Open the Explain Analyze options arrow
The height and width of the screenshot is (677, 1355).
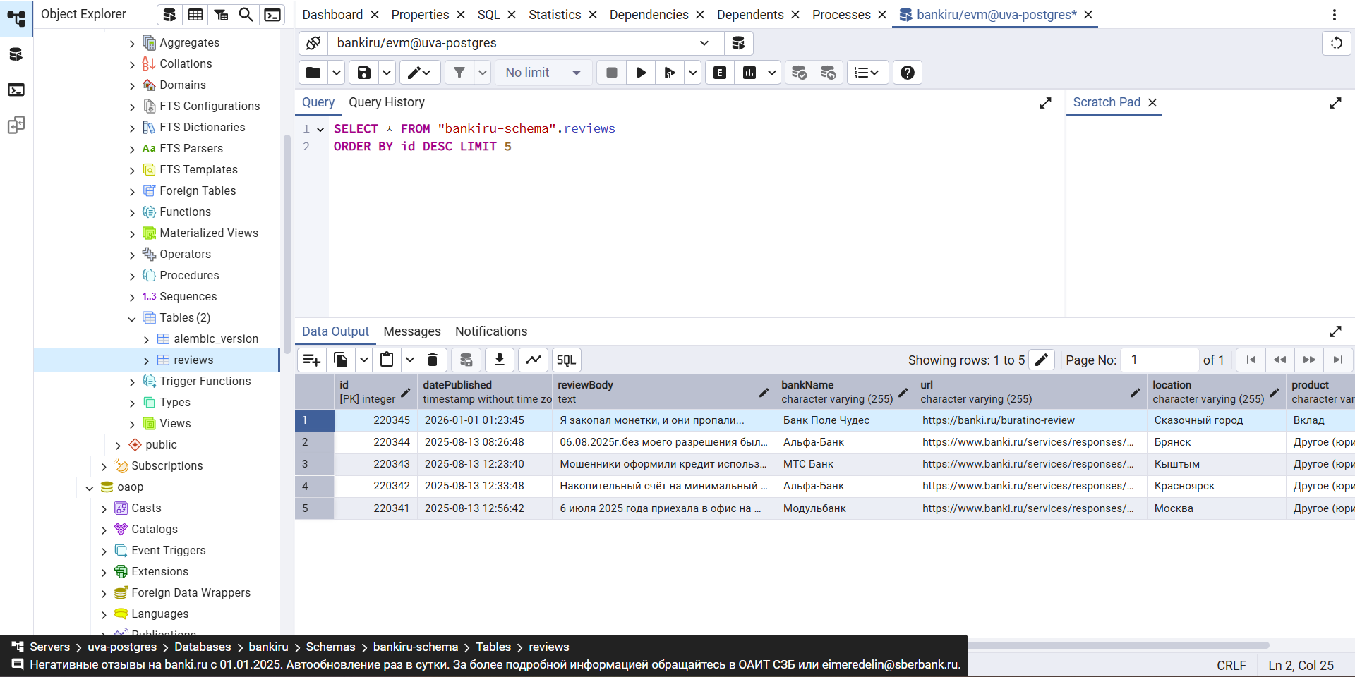[x=772, y=73]
